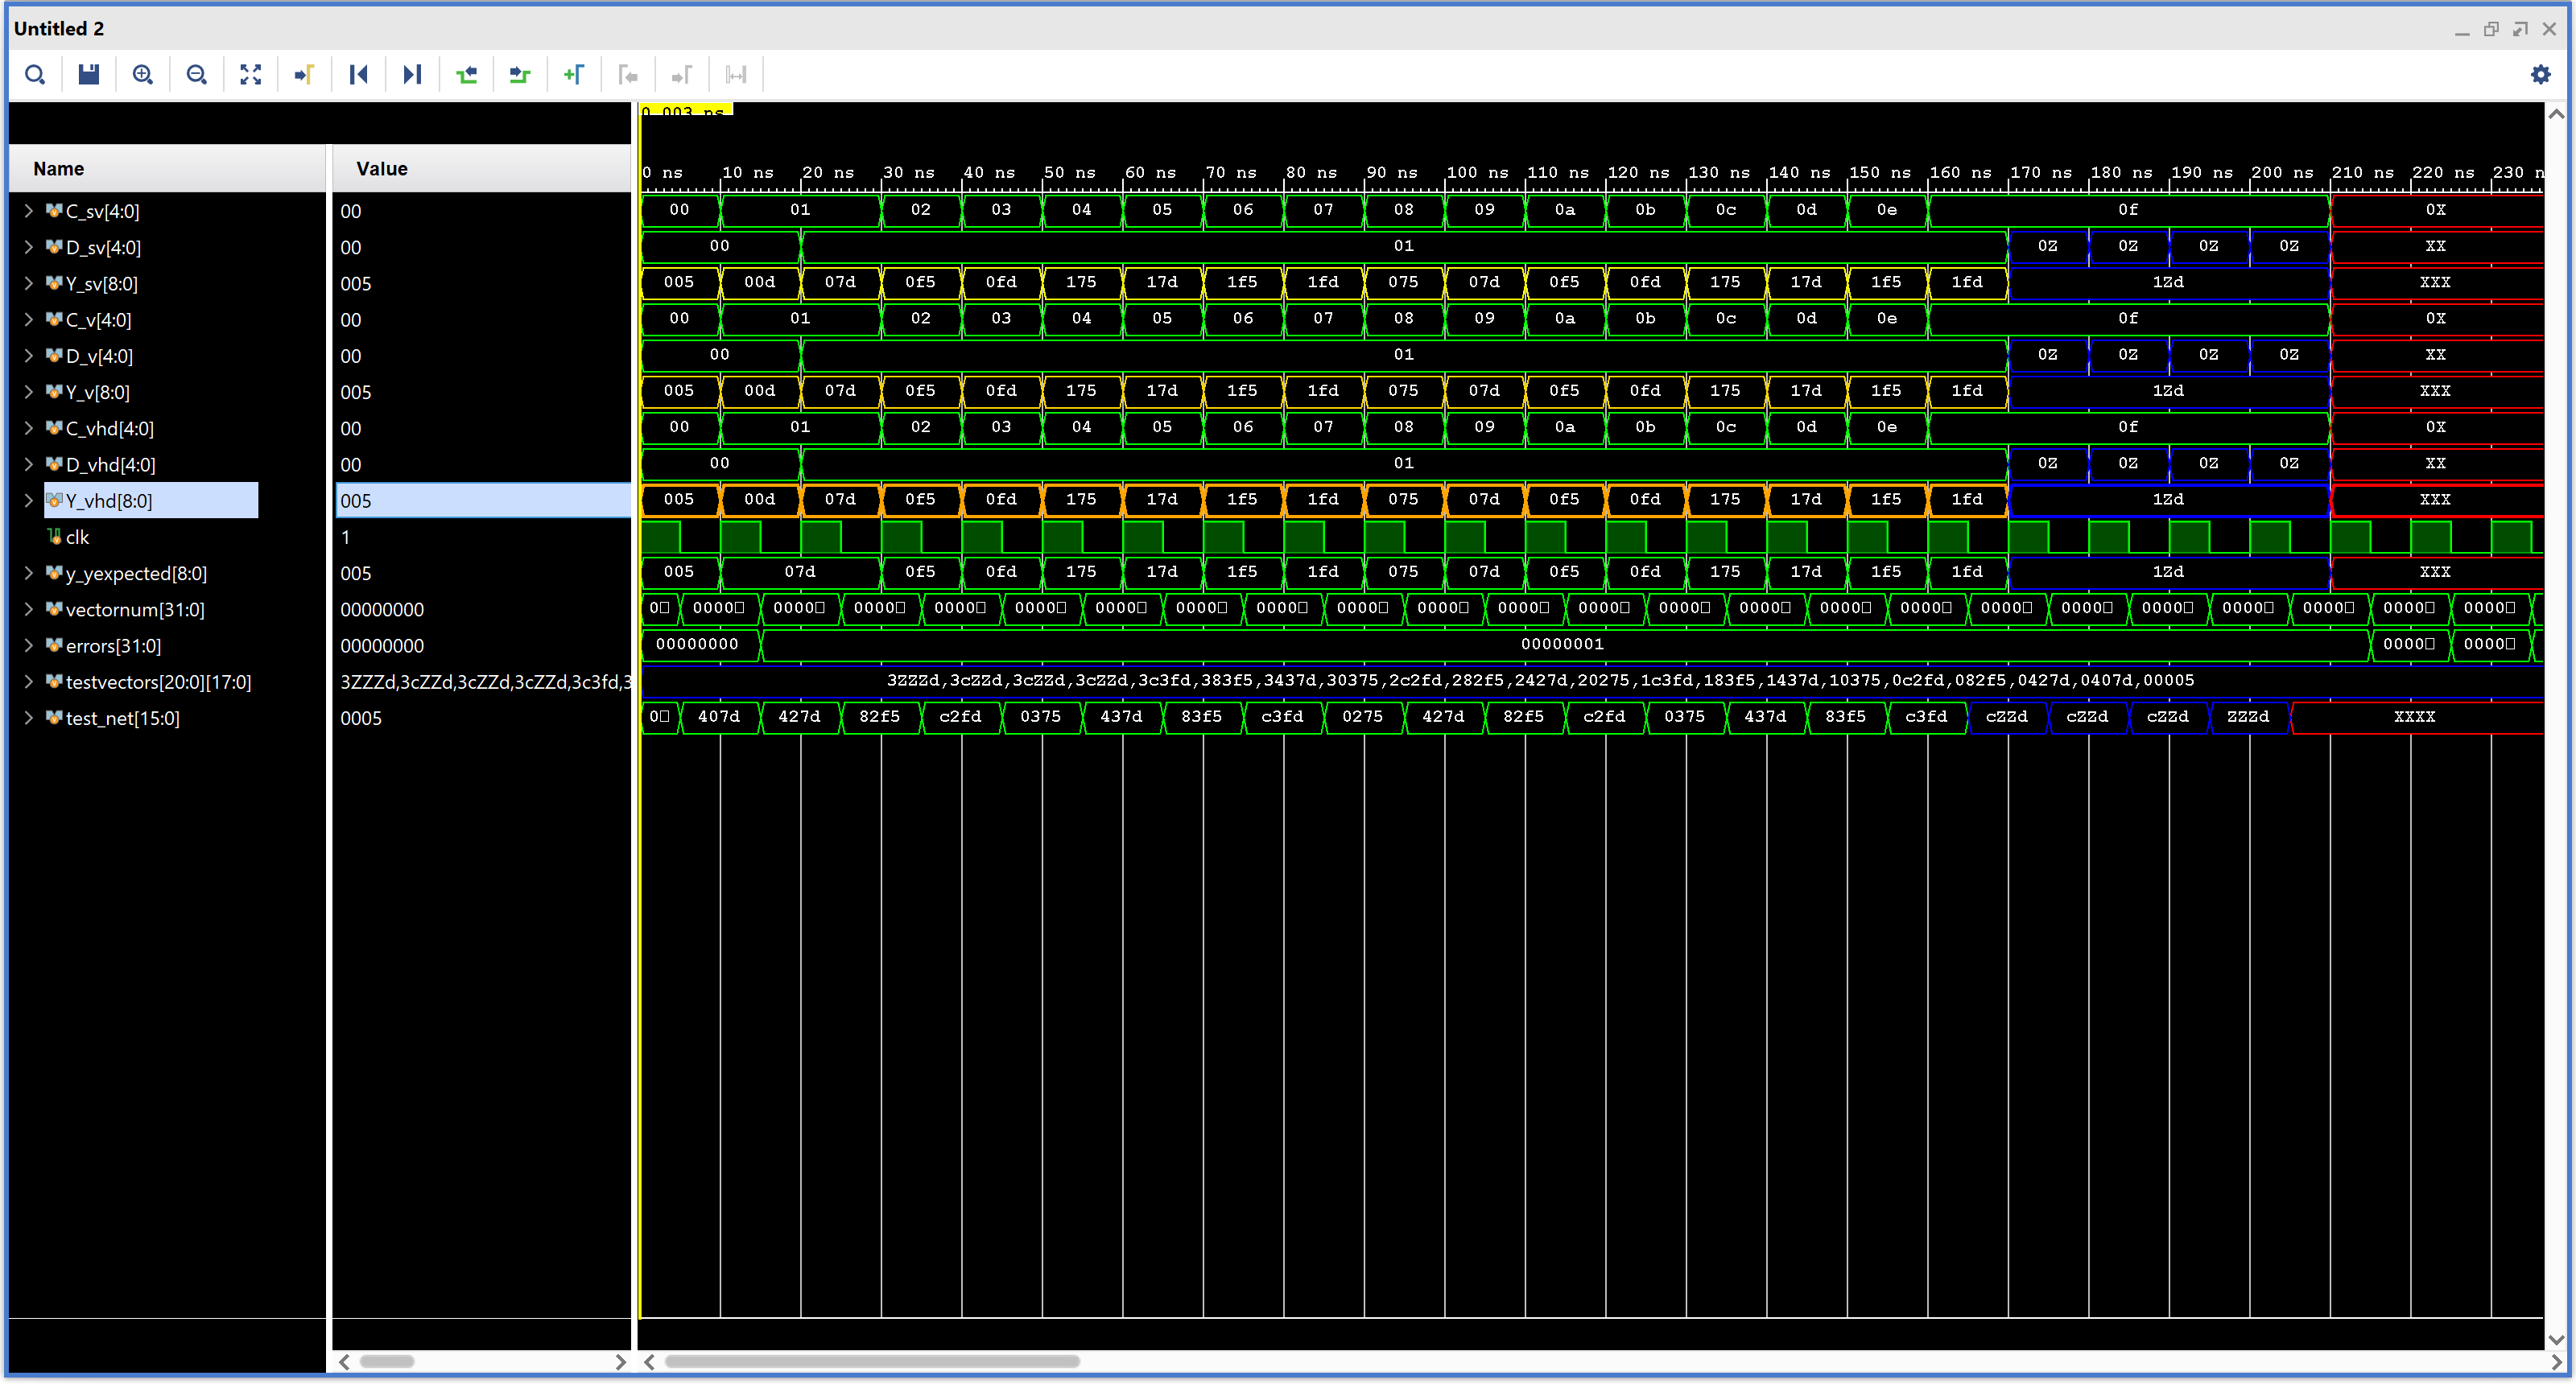This screenshot has width=2576, height=1384.
Task: Click the Search magnifier icon in toolbar
Action: coord(35,75)
